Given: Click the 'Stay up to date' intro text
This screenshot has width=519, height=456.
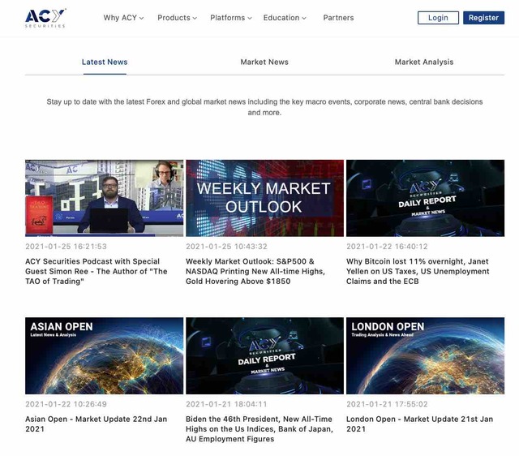Looking at the screenshot, I should point(264,107).
